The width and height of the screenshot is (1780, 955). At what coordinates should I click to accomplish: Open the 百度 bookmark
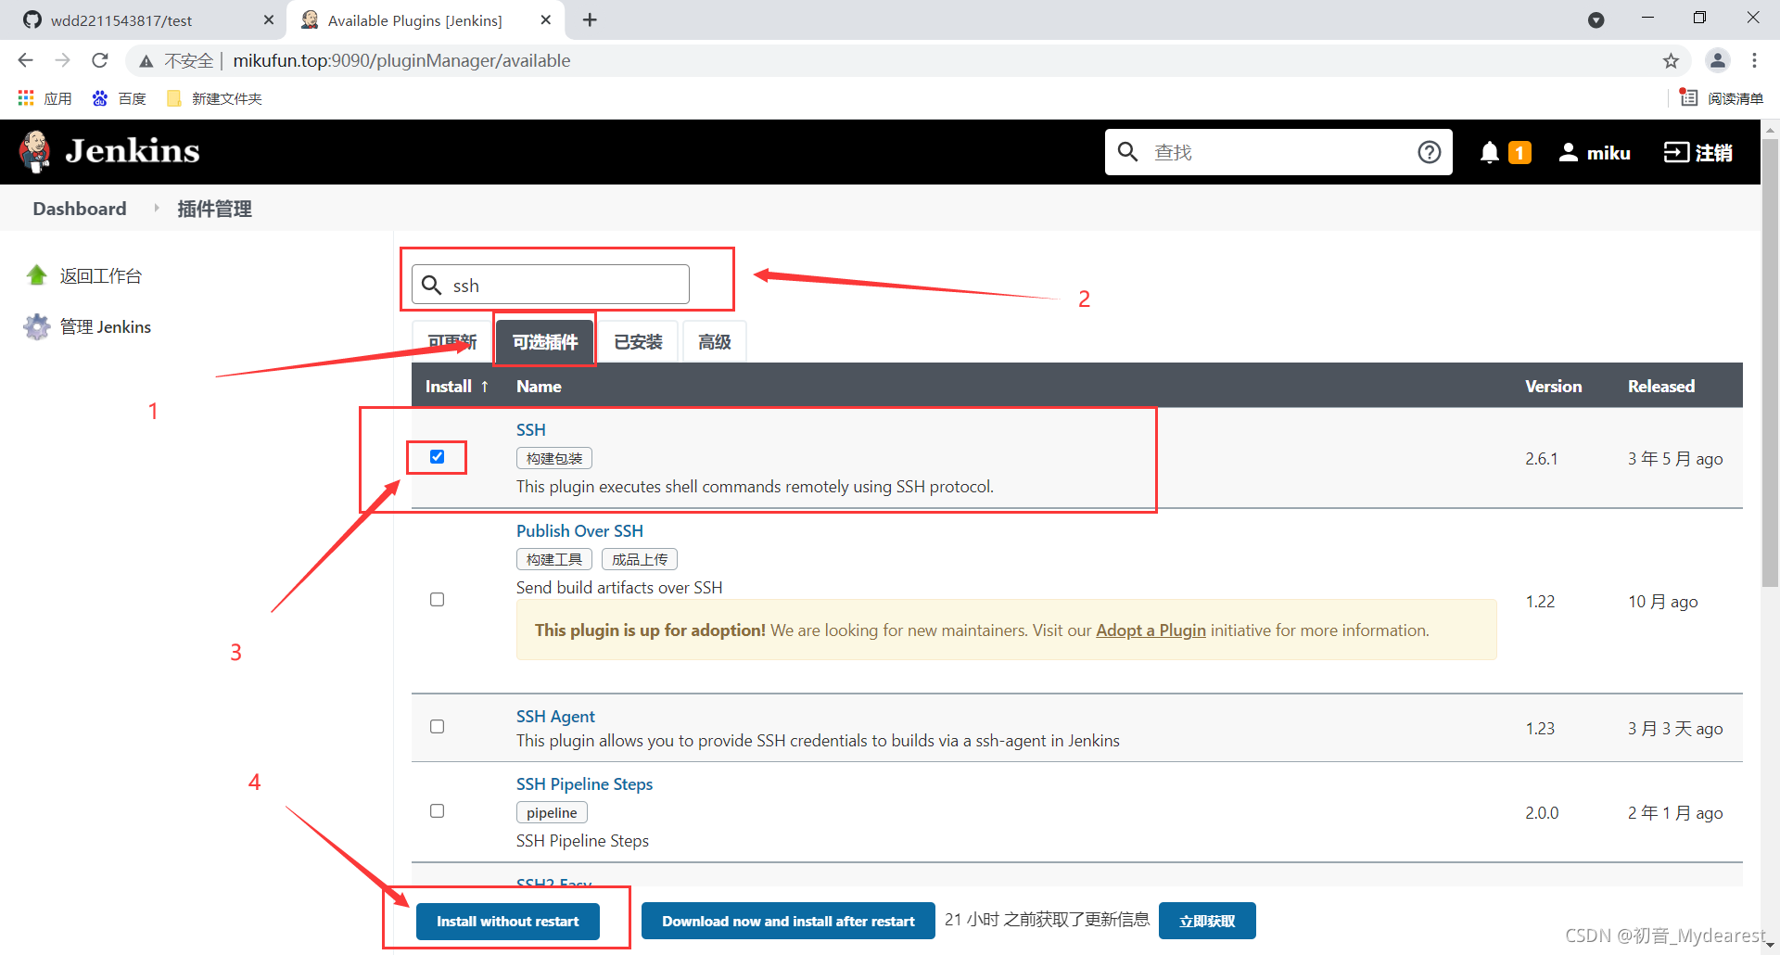pos(119,98)
